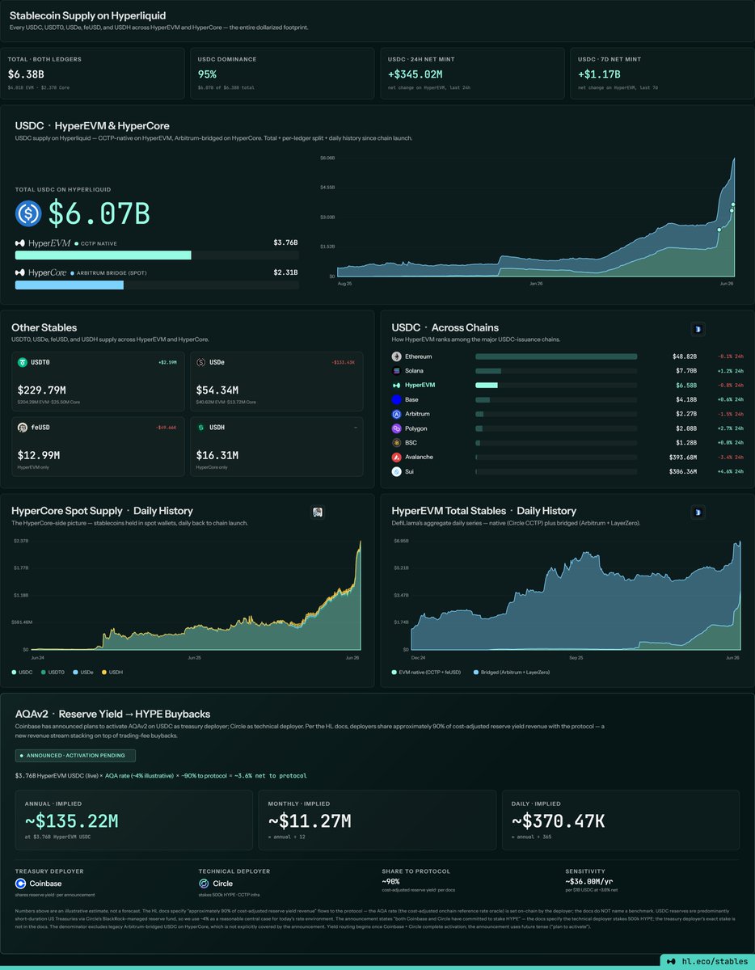The height and width of the screenshot is (970, 755).
Task: Click the HyperEVM logo beside CCTP Native
Action: [x=43, y=242]
